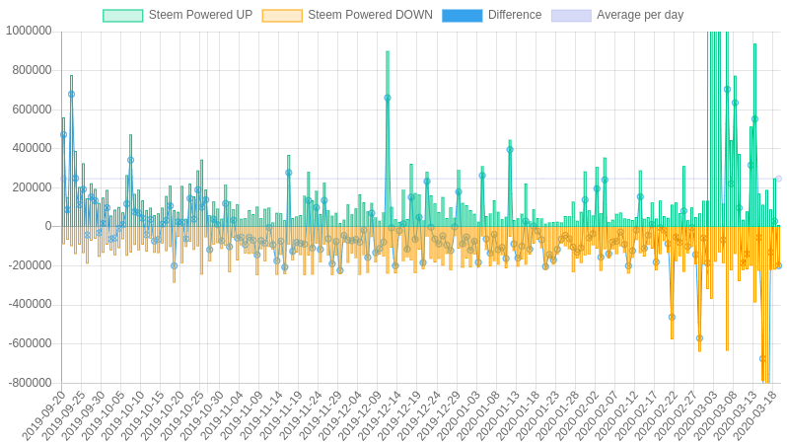Click the 600000 y-axis label

[32, 110]
